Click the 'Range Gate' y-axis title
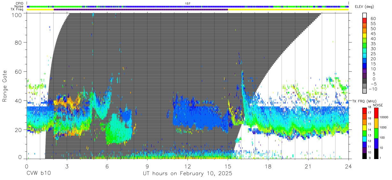Image resolution: width=392 pixels, height=180 pixels. pos(5,86)
